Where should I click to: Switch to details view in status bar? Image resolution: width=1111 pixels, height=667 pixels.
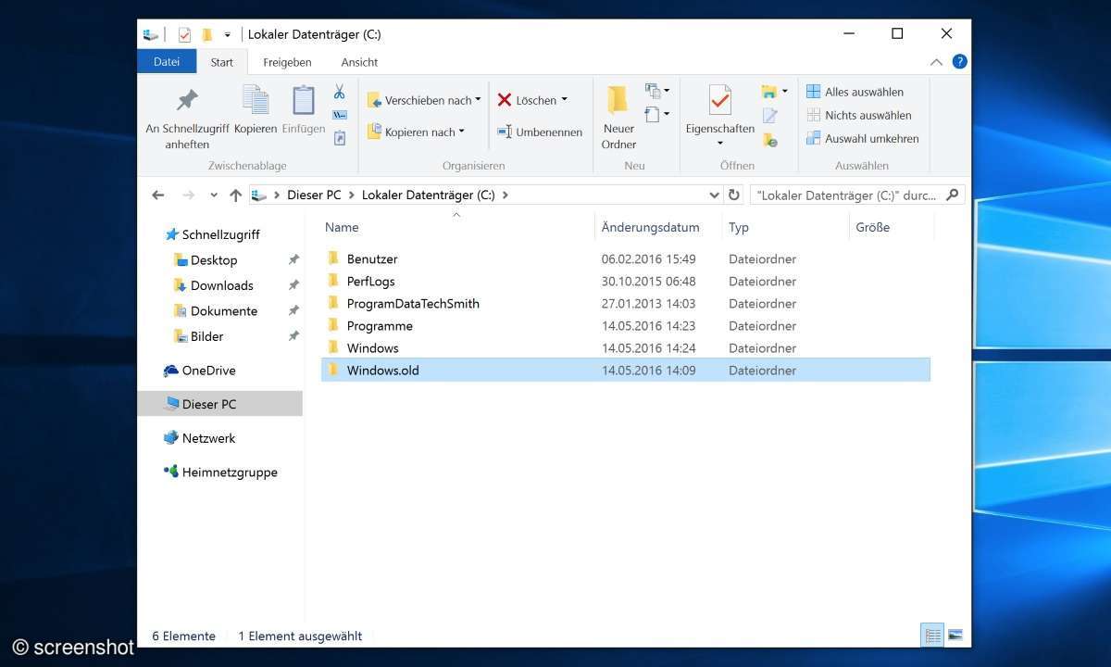coord(932,636)
